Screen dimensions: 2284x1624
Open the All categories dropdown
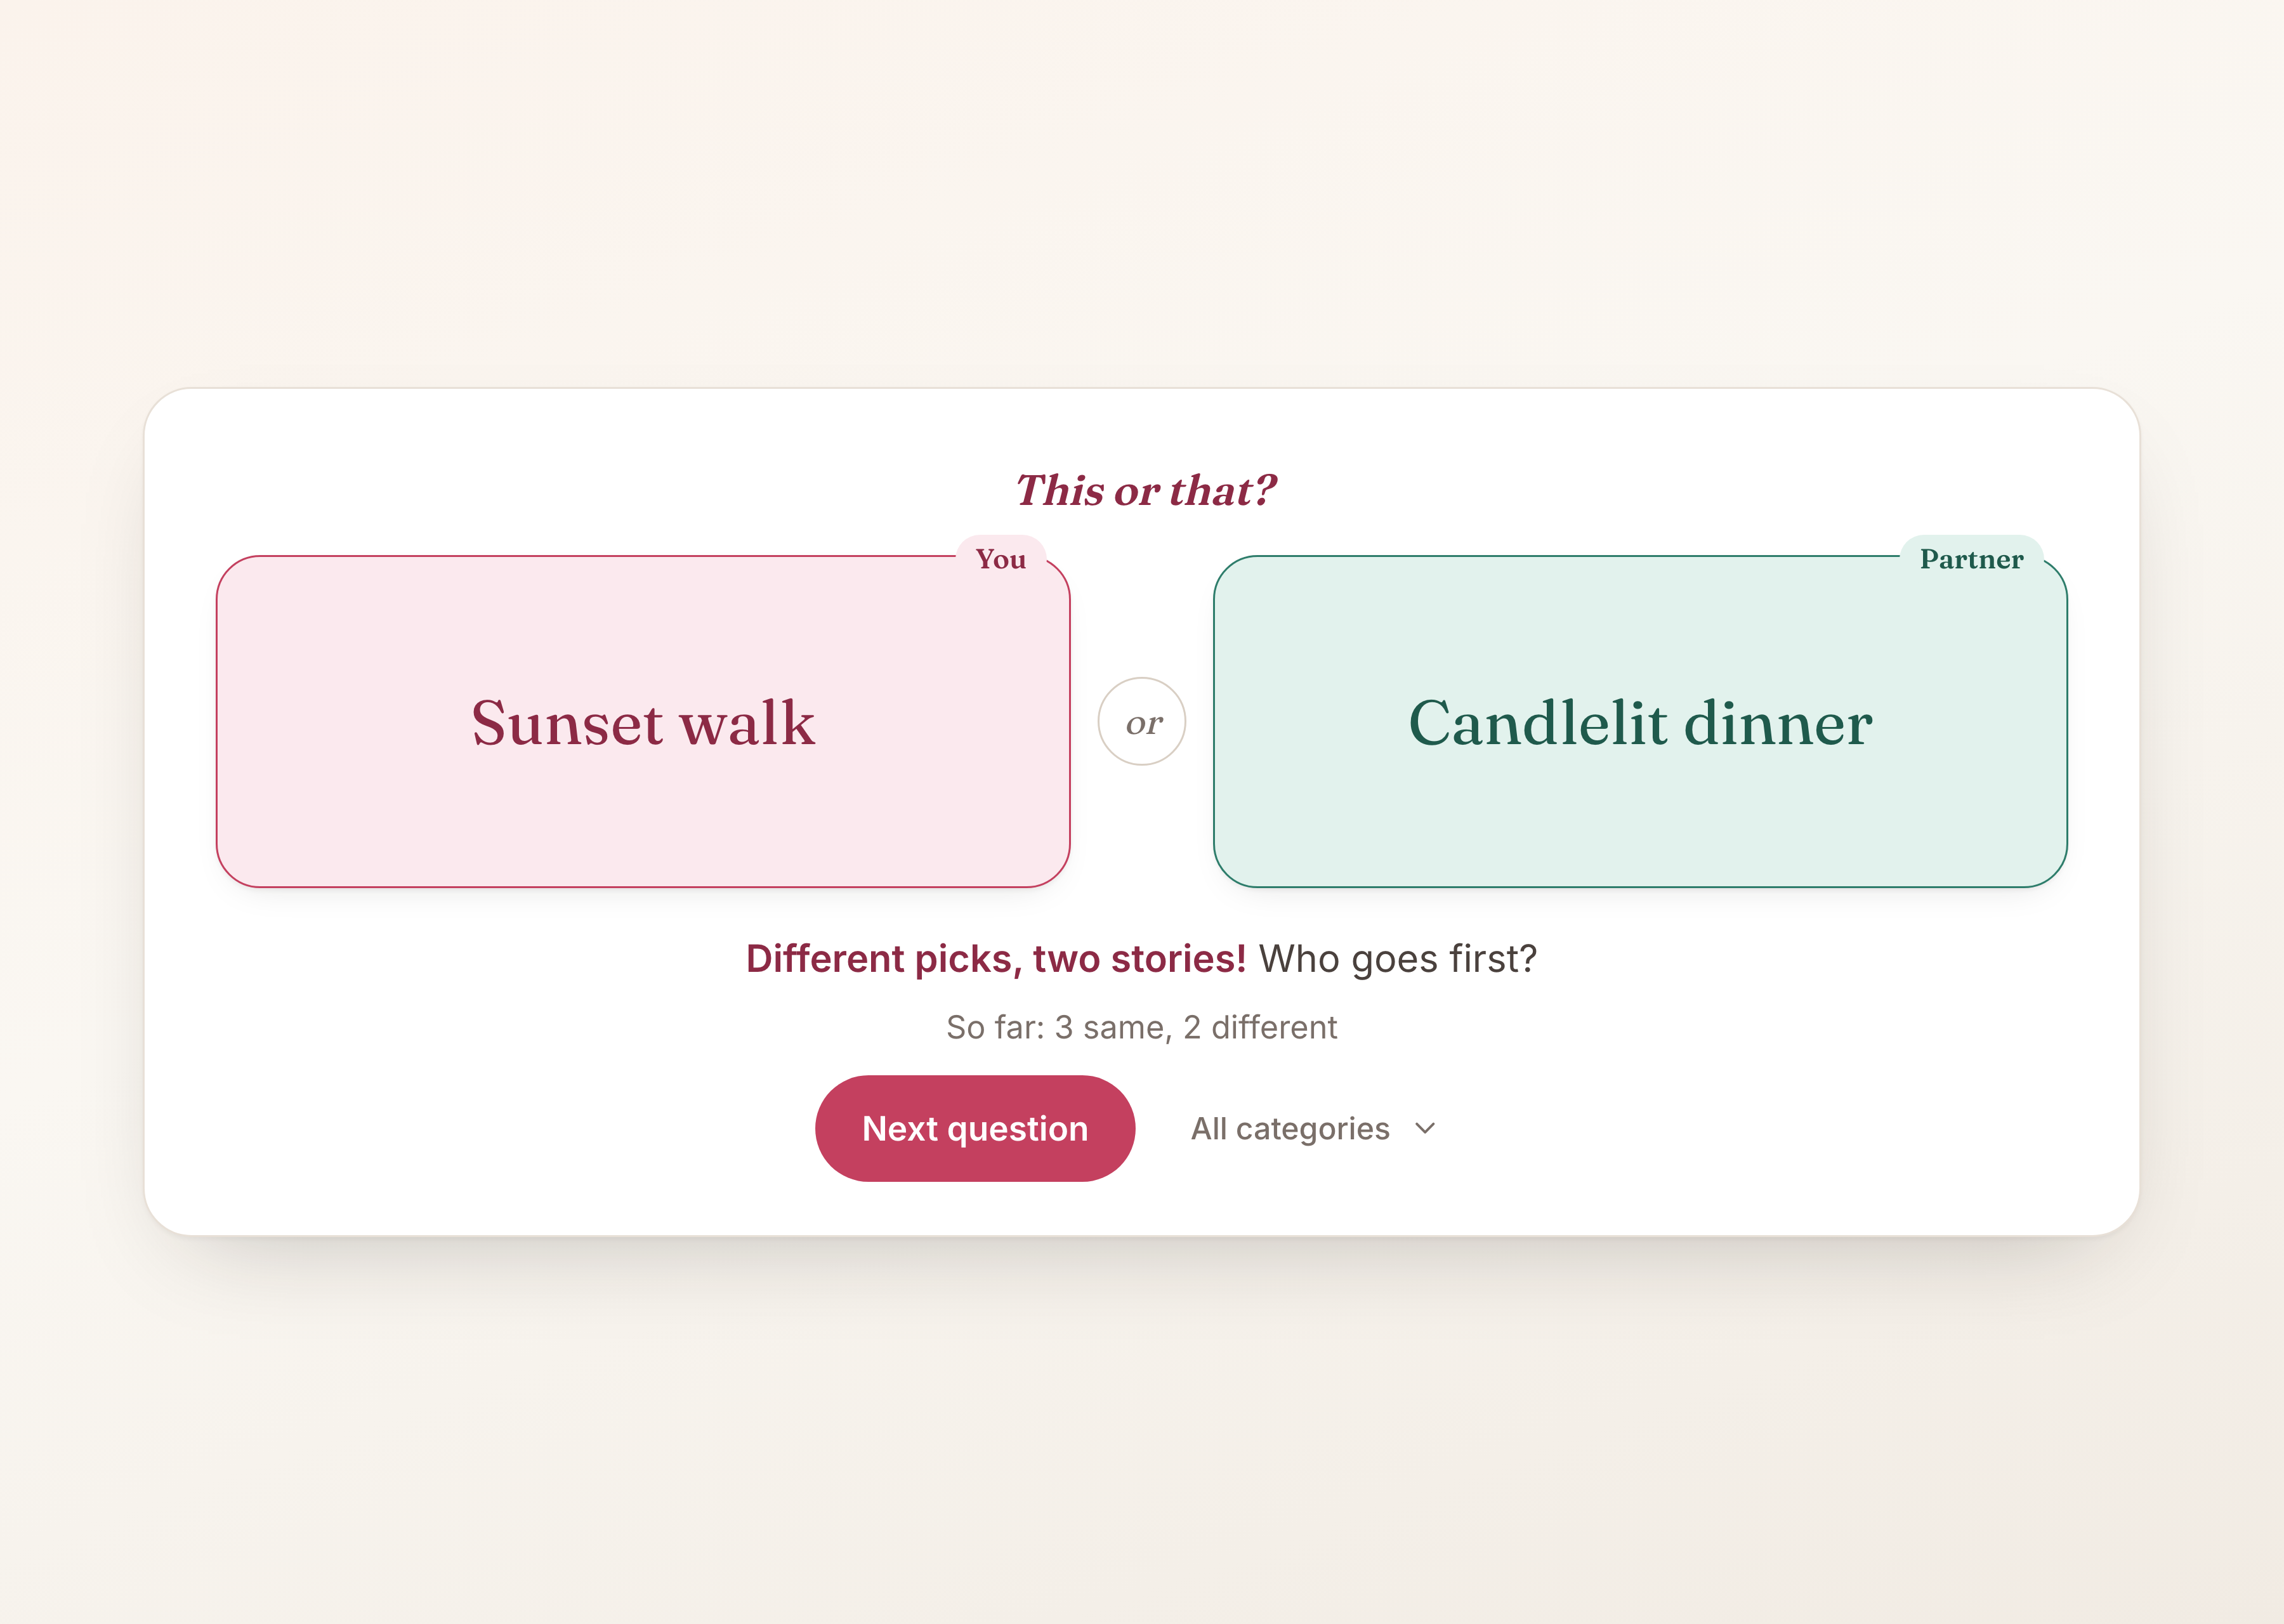click(x=1313, y=1128)
